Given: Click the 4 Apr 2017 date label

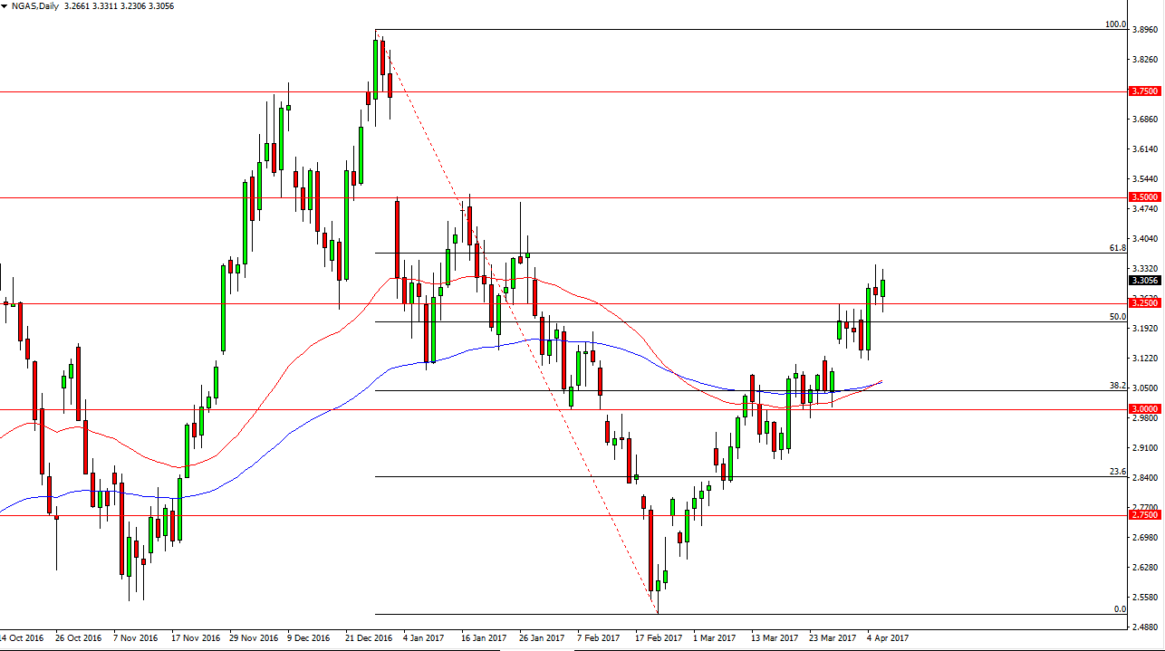Looking at the screenshot, I should [890, 637].
